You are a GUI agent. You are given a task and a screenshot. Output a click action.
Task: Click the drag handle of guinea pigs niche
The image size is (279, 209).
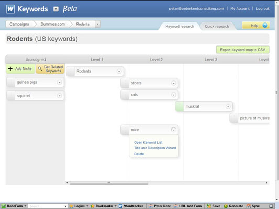(11, 82)
